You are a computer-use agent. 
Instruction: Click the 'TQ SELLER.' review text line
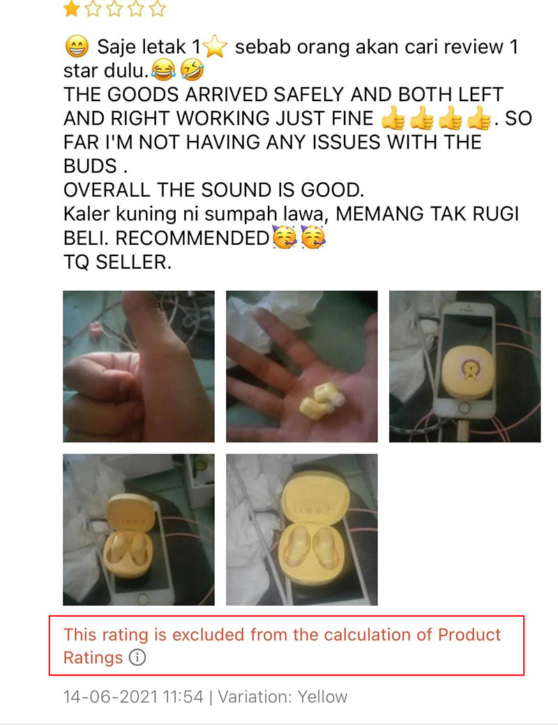(117, 262)
